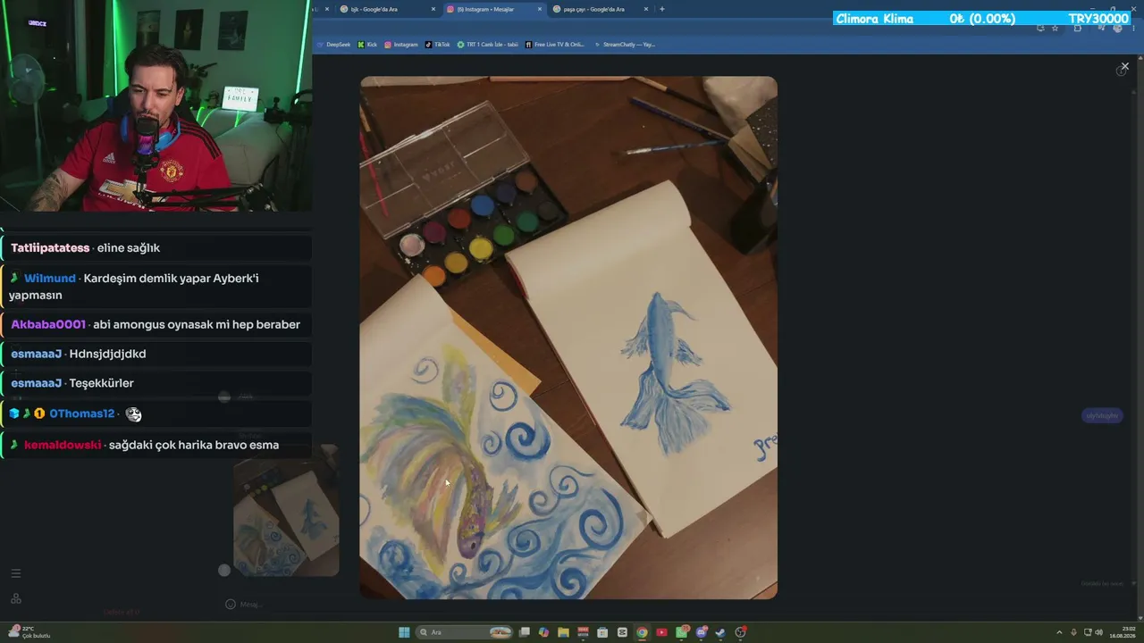Click the bookmark star in address bar
Screen dimensions: 1144x643
(x=1055, y=29)
